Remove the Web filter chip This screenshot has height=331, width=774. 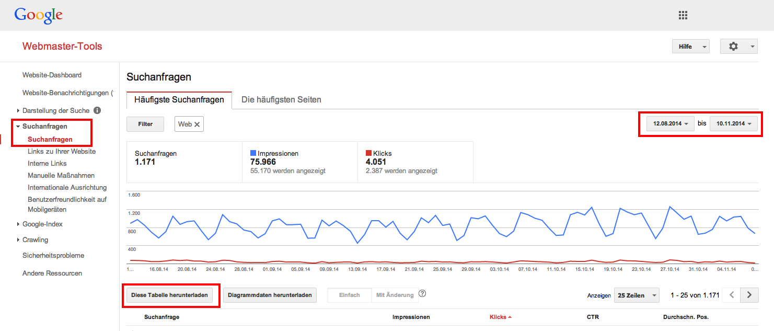click(197, 124)
